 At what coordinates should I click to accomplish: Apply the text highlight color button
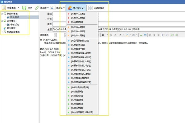[x=127, y=35]
